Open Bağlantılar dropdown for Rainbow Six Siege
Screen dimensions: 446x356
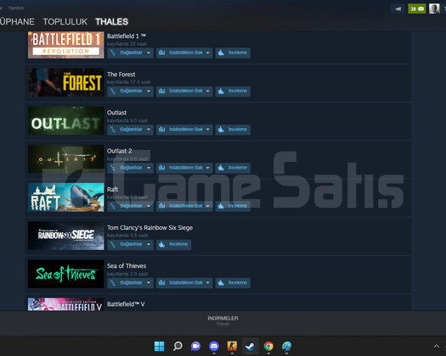130,244
